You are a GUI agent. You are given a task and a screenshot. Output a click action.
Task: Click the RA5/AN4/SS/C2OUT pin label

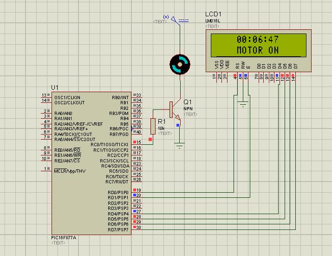75,140
